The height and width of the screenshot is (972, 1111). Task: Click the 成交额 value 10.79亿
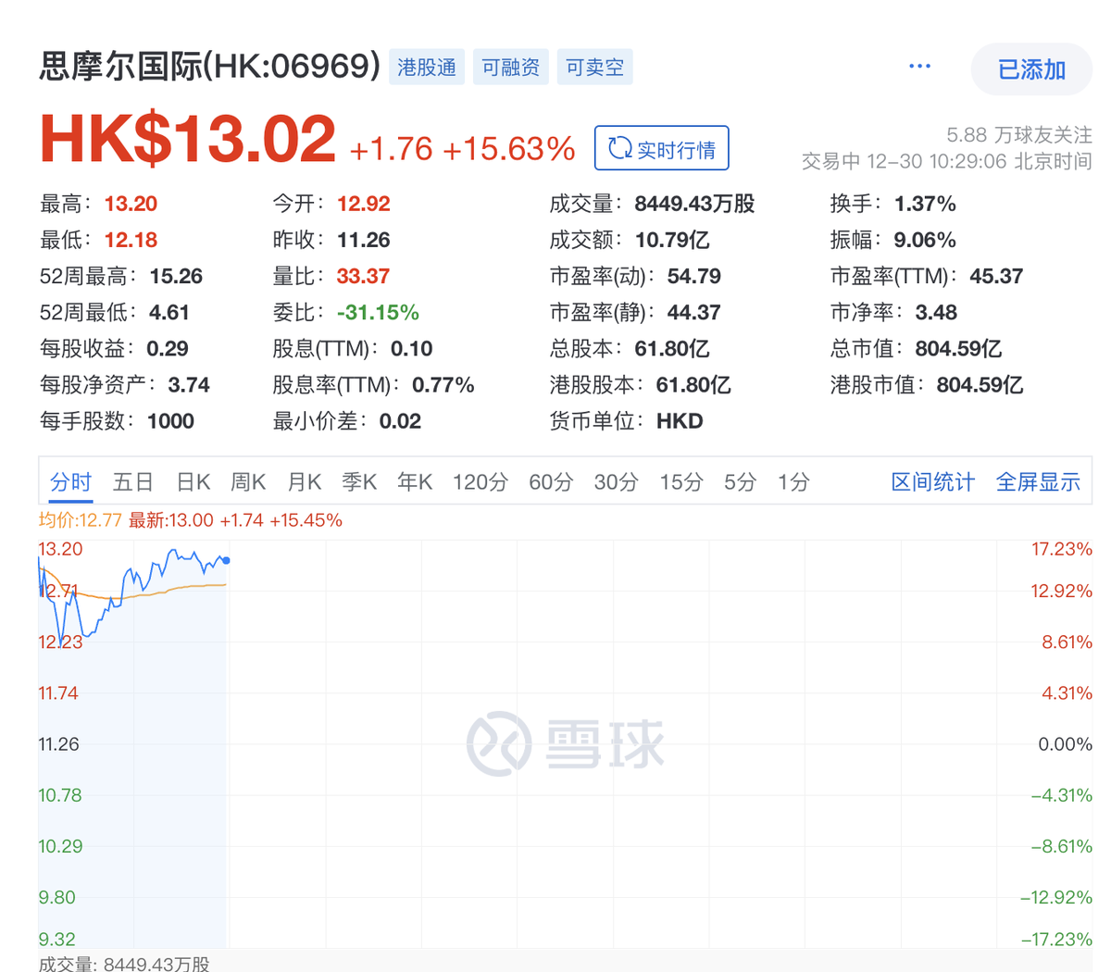tap(672, 240)
